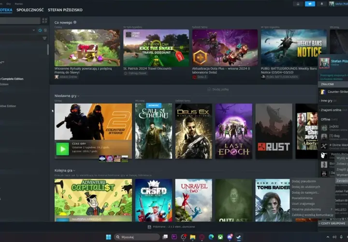Open Microsoft Edge from taskbar

(211, 237)
